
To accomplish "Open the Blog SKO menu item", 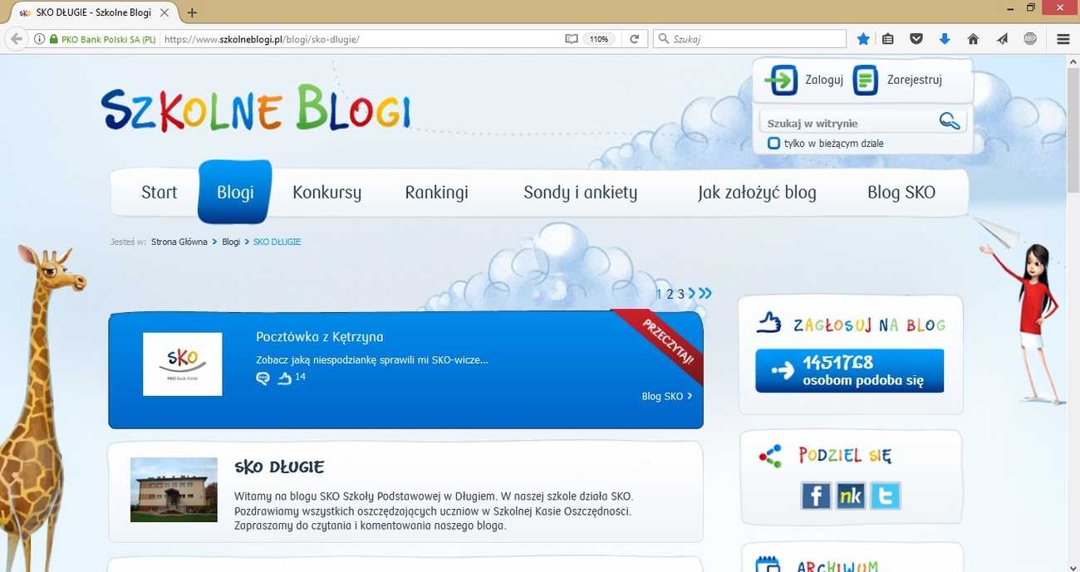I will 901,193.
